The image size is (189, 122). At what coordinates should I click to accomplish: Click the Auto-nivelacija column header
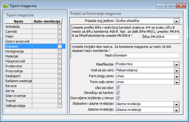[47, 21]
